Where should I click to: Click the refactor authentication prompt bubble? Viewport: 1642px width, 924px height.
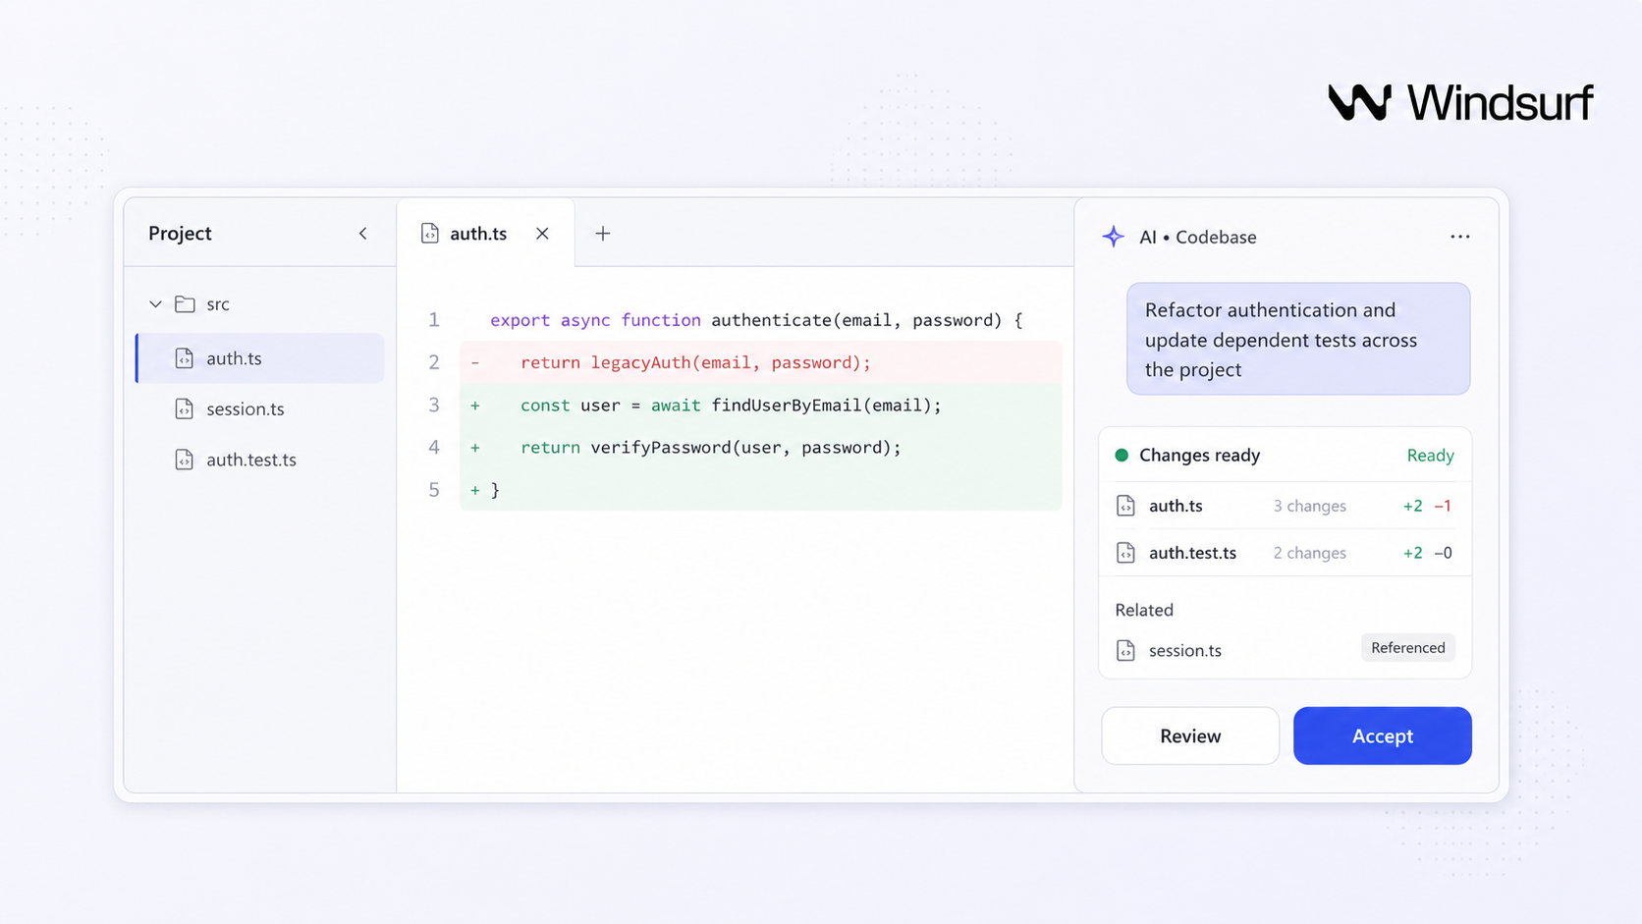tap(1298, 340)
